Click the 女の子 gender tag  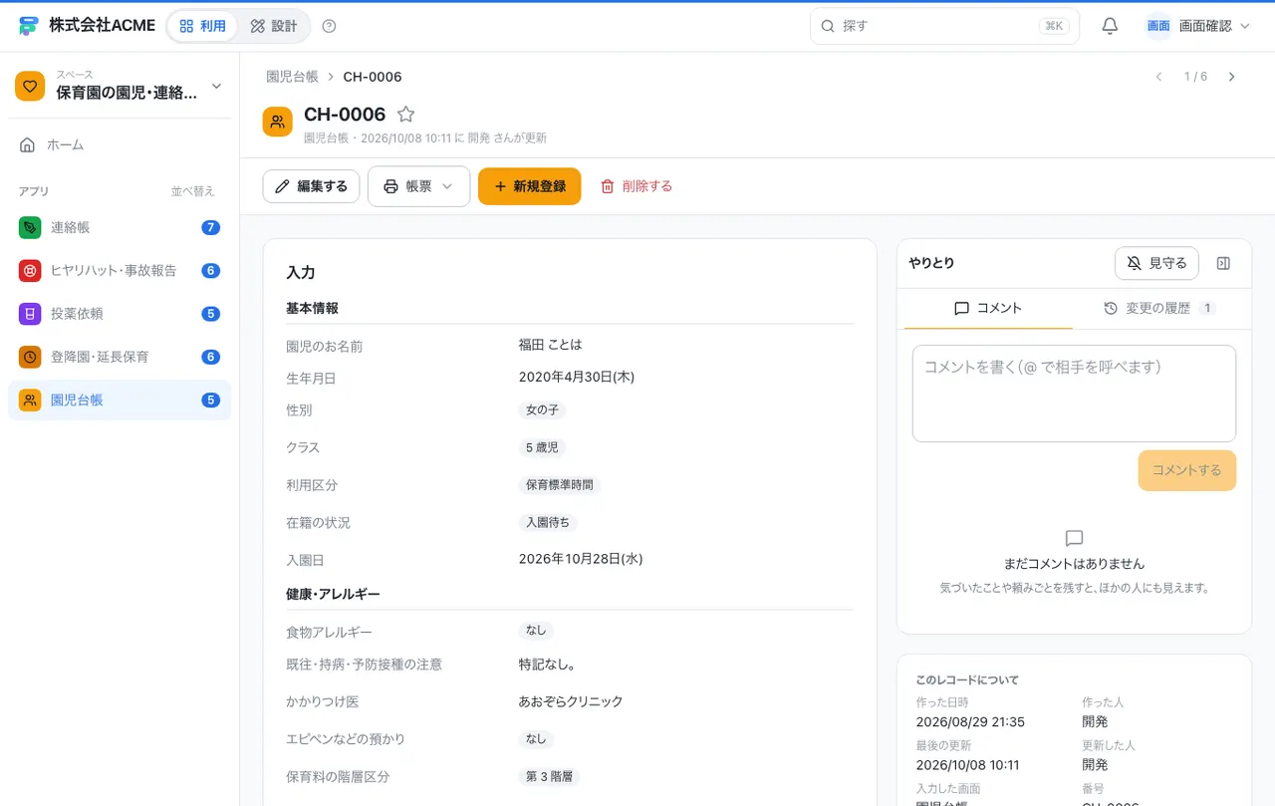[x=542, y=409]
